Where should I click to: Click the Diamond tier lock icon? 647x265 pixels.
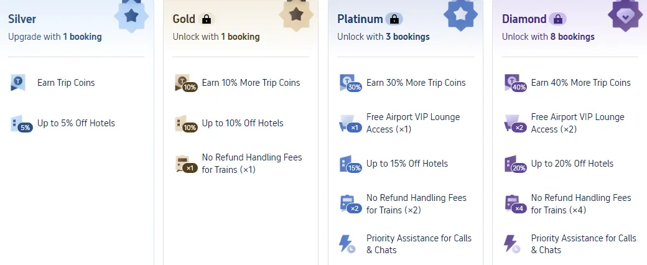(x=557, y=19)
